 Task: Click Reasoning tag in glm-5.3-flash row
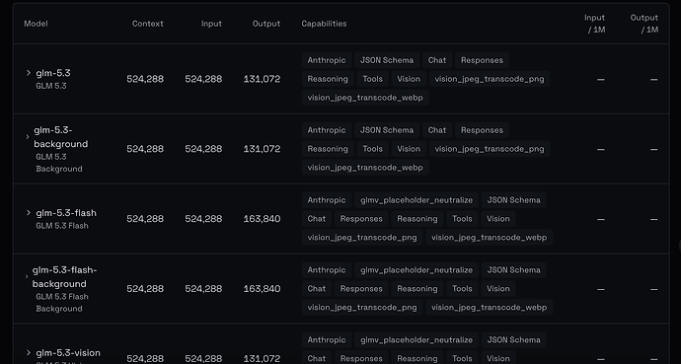click(x=417, y=219)
